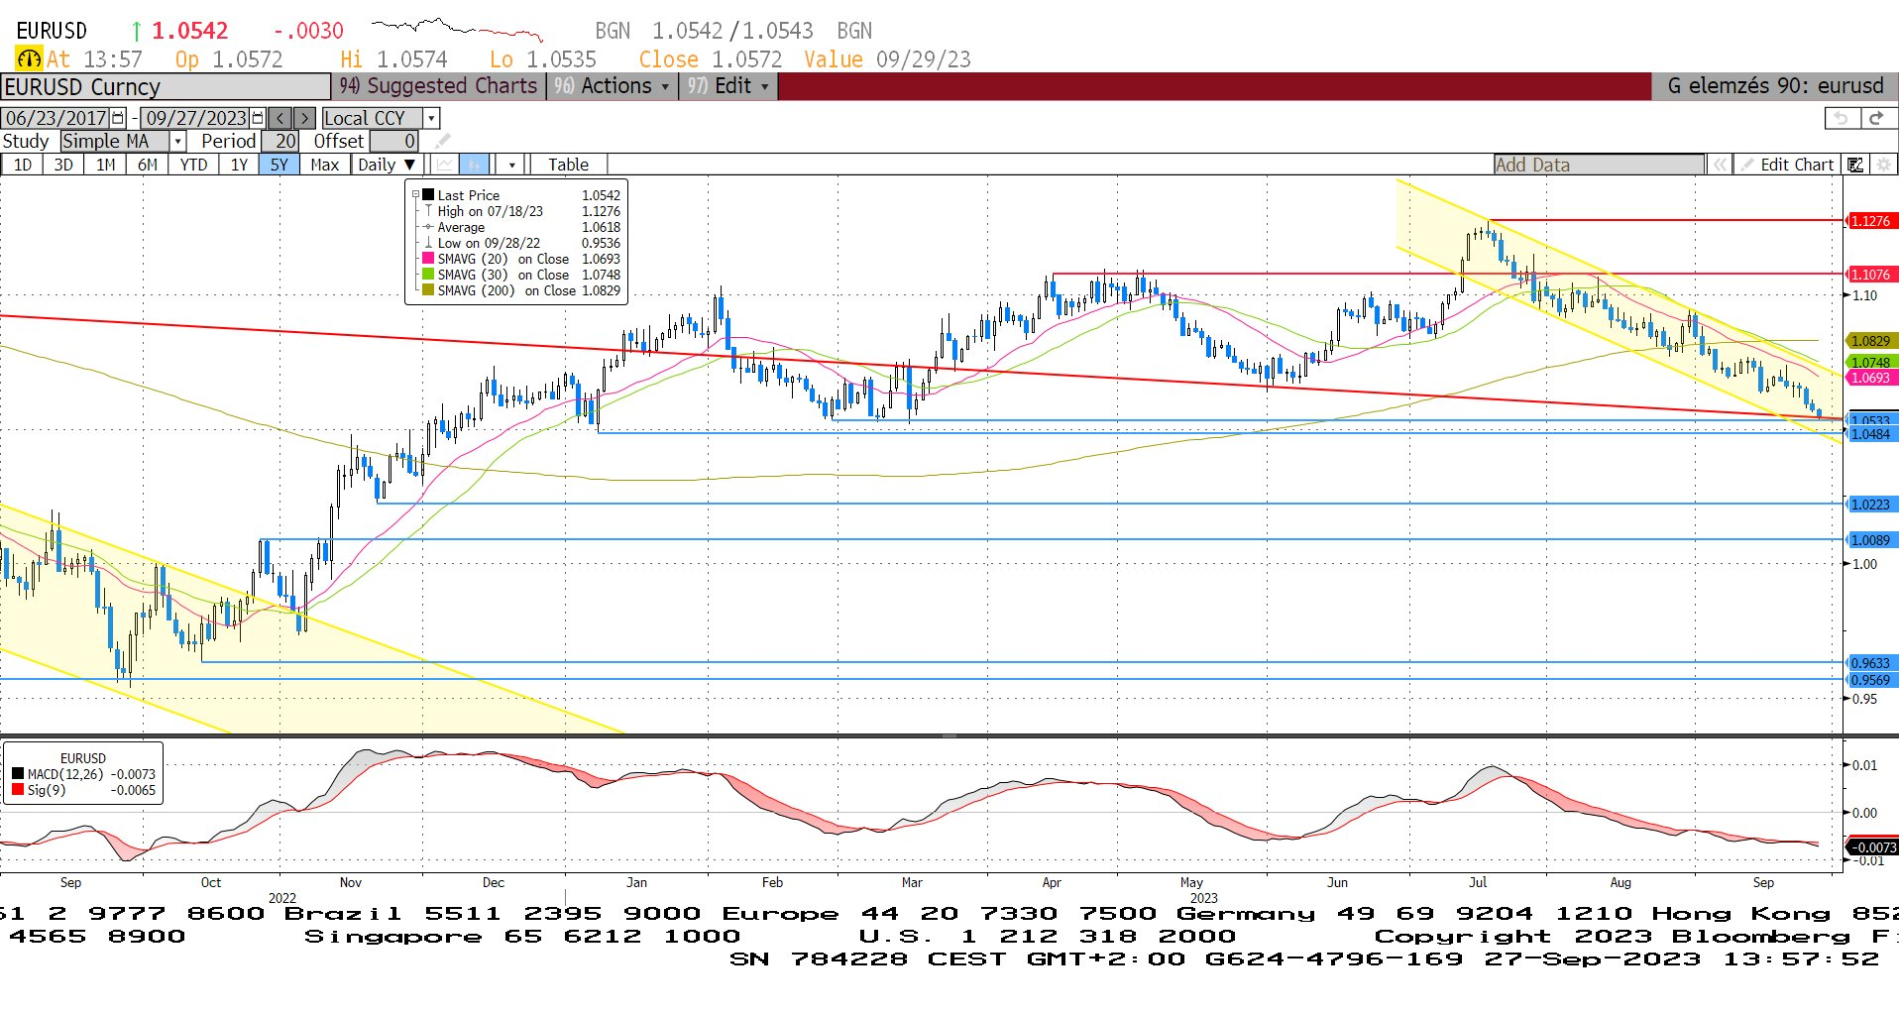The height and width of the screenshot is (1014, 1899).
Task: Select the Max time range tab
Action: click(x=324, y=165)
